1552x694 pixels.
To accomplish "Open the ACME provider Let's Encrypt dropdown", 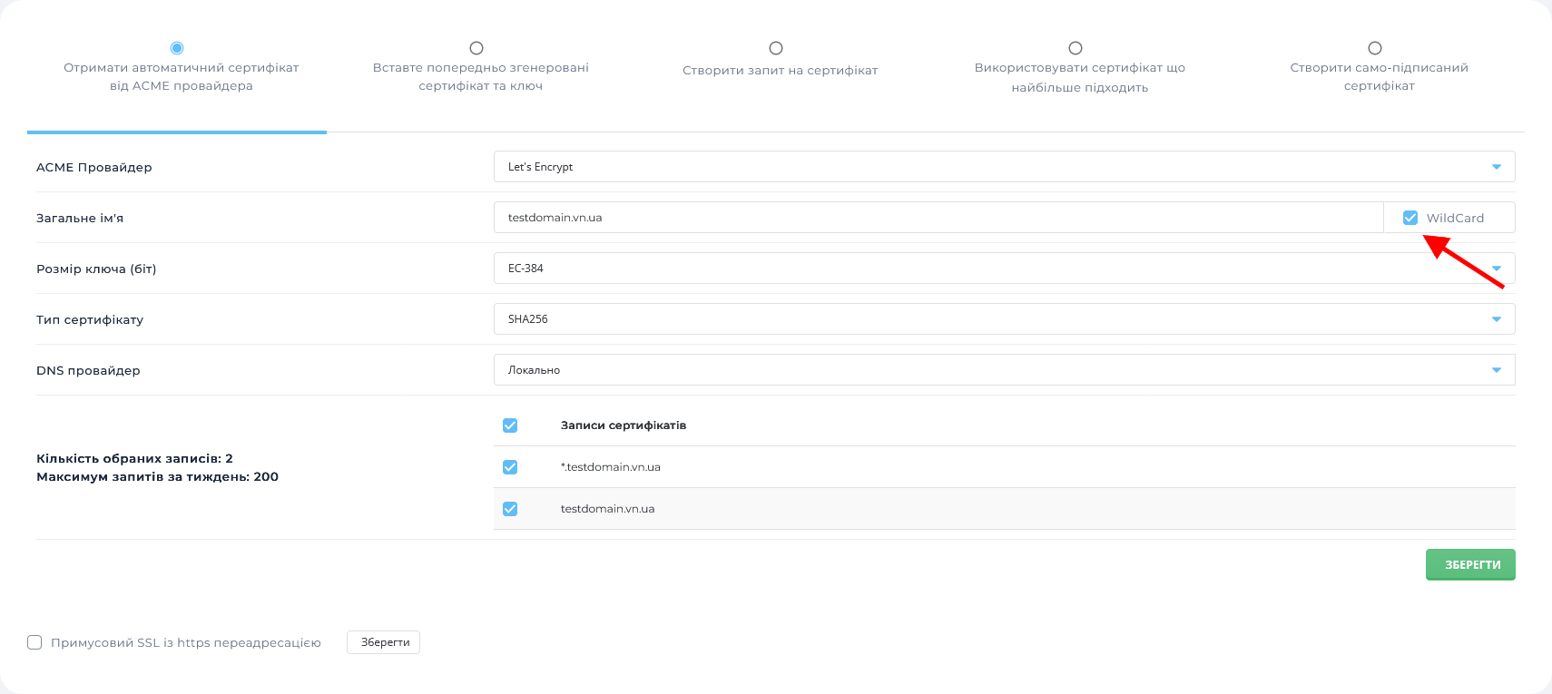I will pyautogui.click(x=1004, y=167).
